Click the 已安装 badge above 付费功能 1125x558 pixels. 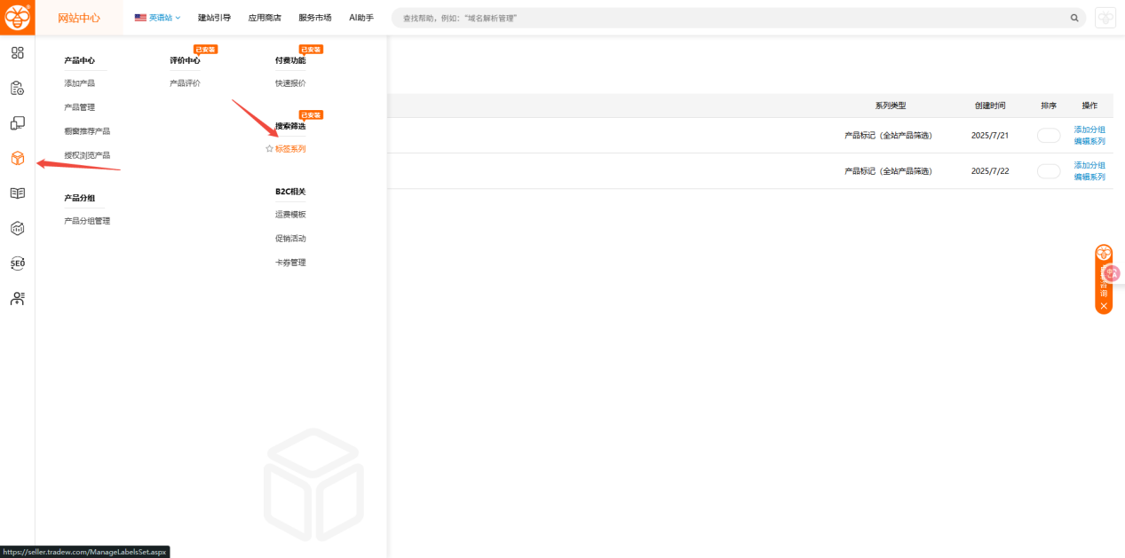tap(311, 50)
